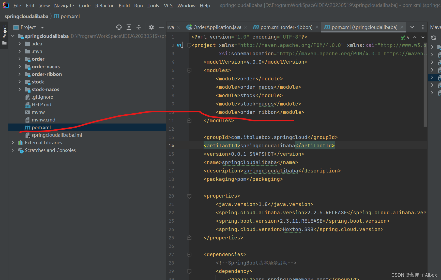This screenshot has height=280, width=441.
Task: Open the Code menu
Action: [x=85, y=6]
